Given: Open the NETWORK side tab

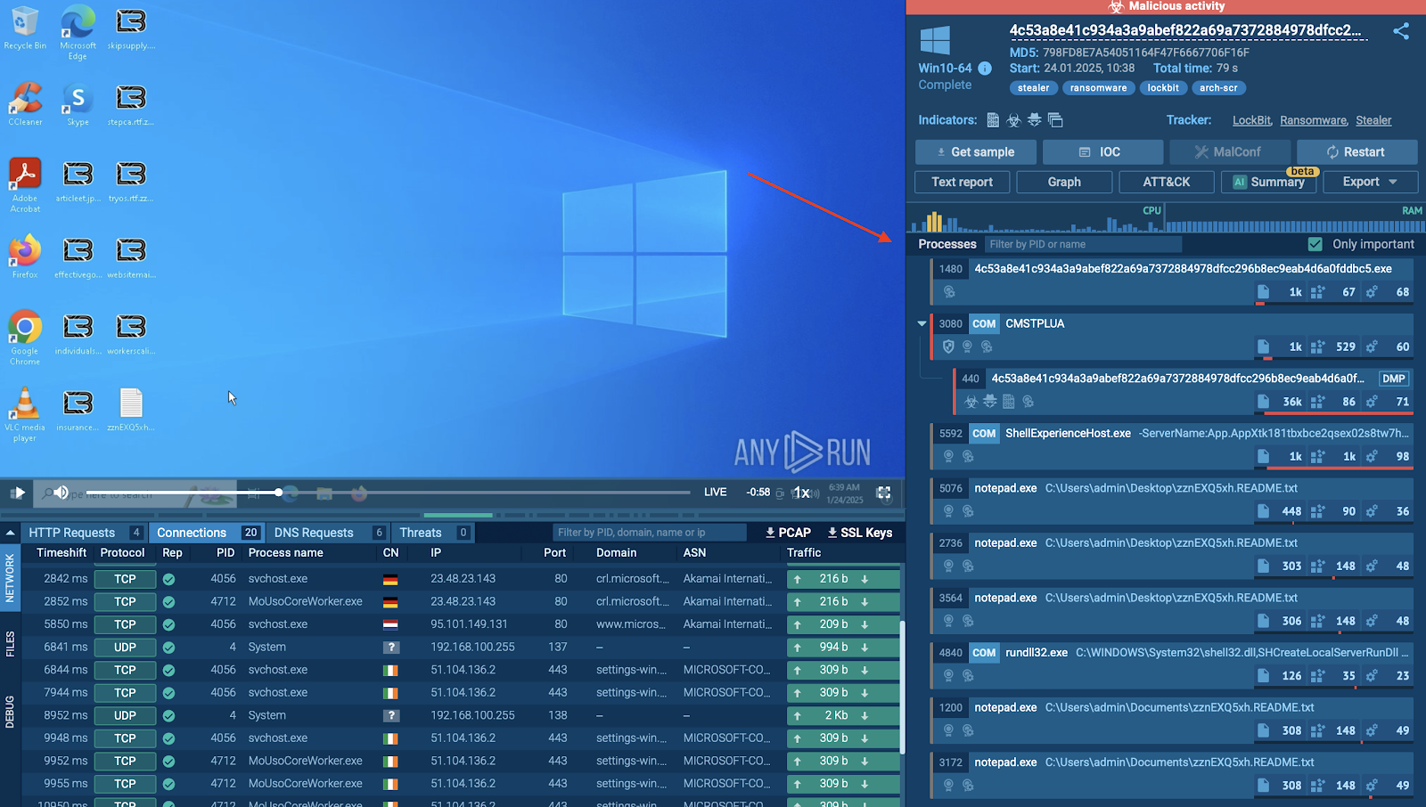Looking at the screenshot, I should (x=10, y=577).
